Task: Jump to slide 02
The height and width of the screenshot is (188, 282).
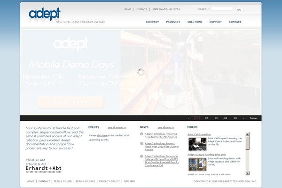Action: (206, 118)
